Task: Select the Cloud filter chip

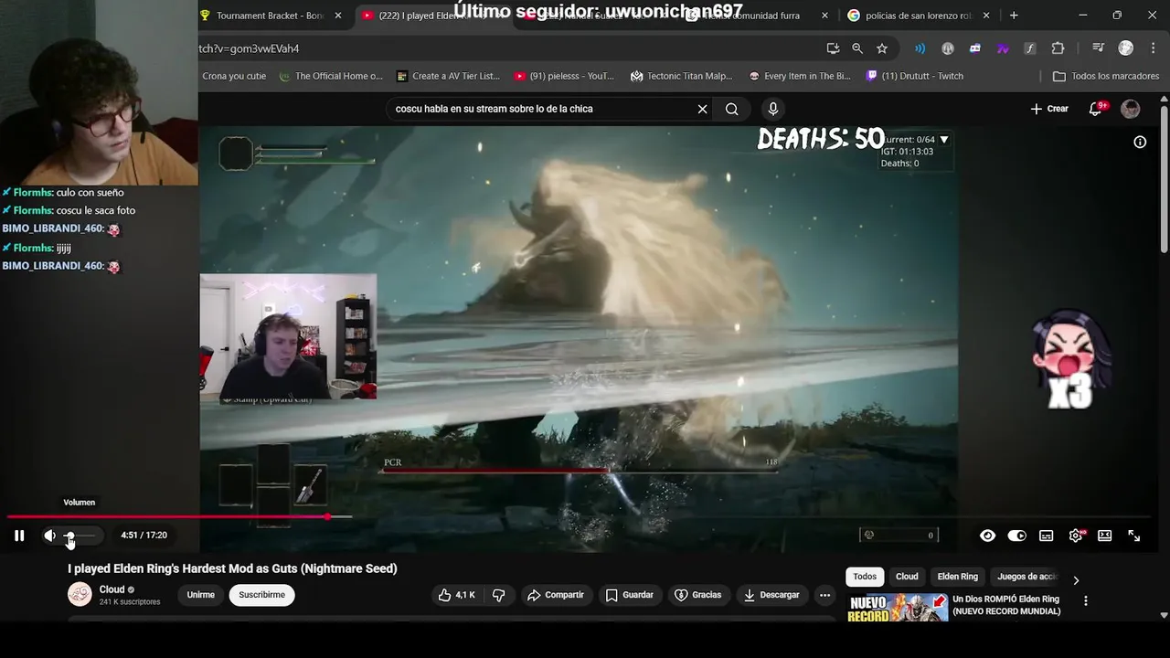Action: tap(907, 577)
